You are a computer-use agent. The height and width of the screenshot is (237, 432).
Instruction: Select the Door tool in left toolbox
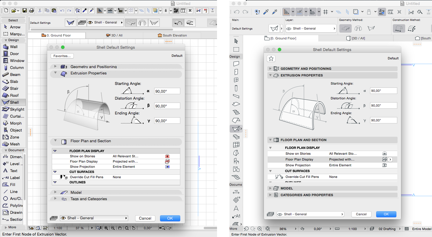click(x=13, y=54)
